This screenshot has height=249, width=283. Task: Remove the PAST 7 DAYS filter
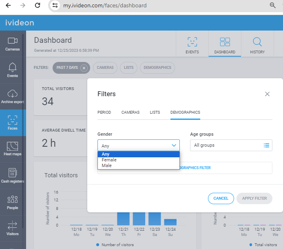click(x=84, y=68)
